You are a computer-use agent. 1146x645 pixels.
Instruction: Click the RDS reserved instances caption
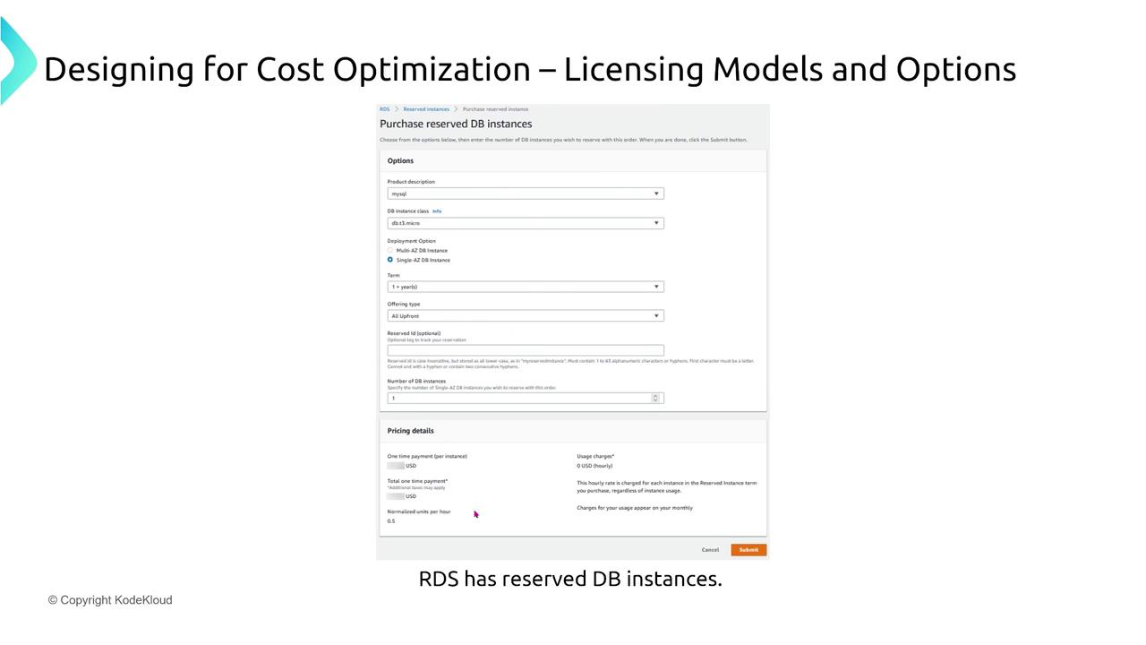coord(570,579)
